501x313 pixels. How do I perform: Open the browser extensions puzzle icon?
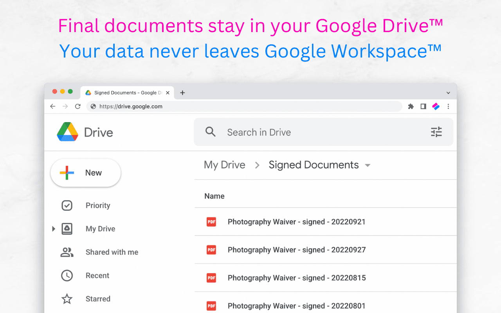411,106
